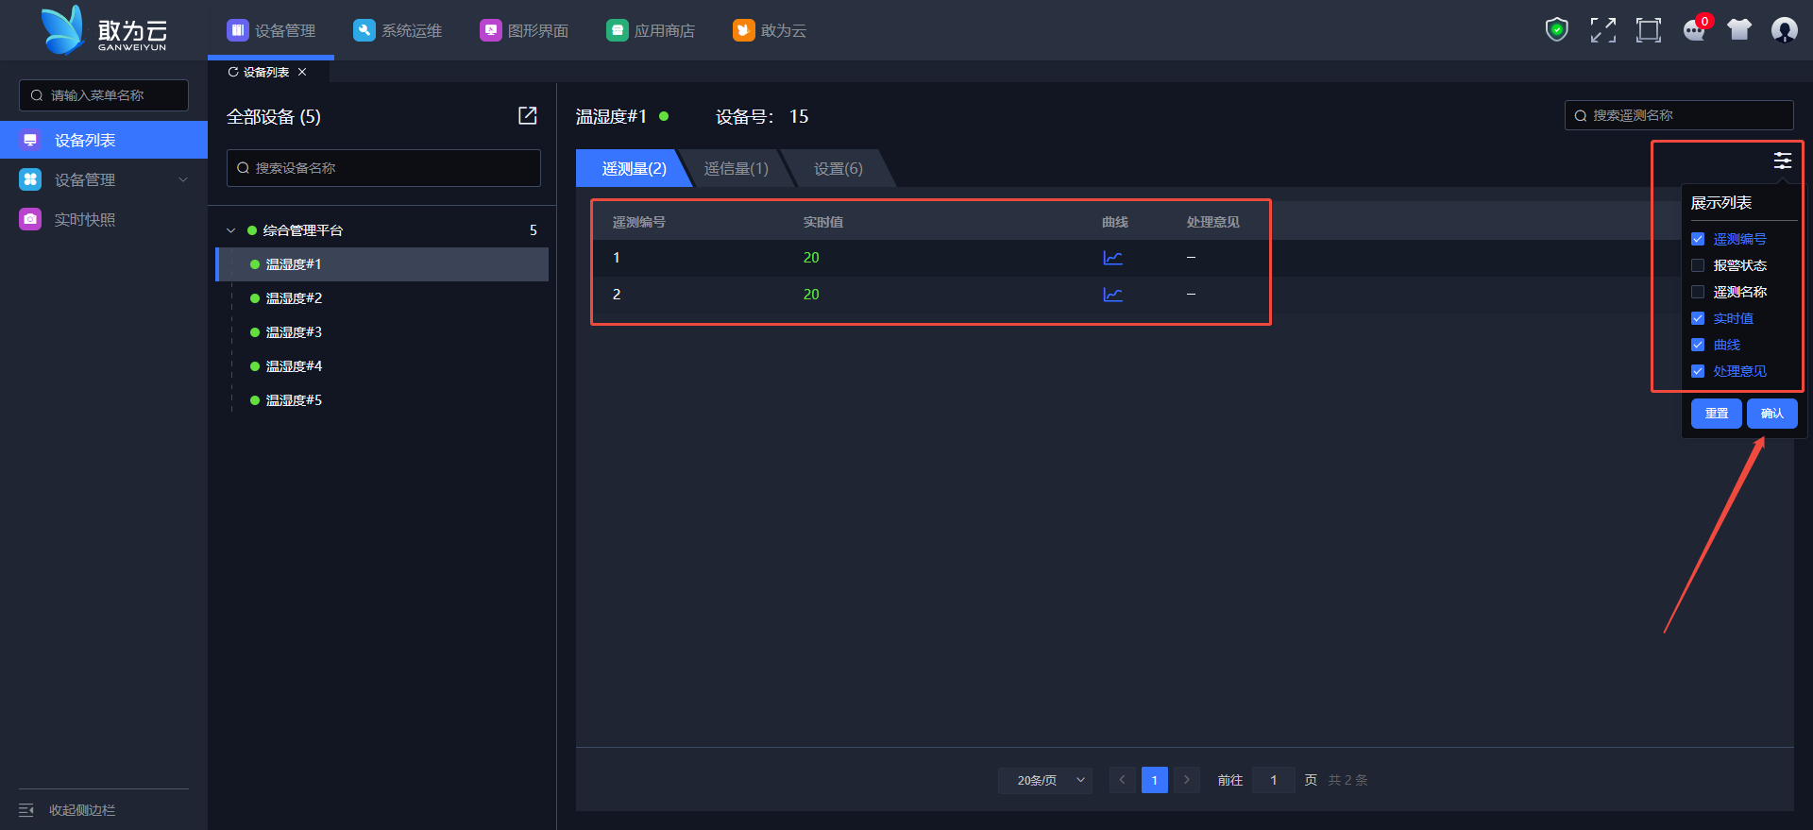
Task: Open the 设备管理 top menu
Action: (x=271, y=30)
